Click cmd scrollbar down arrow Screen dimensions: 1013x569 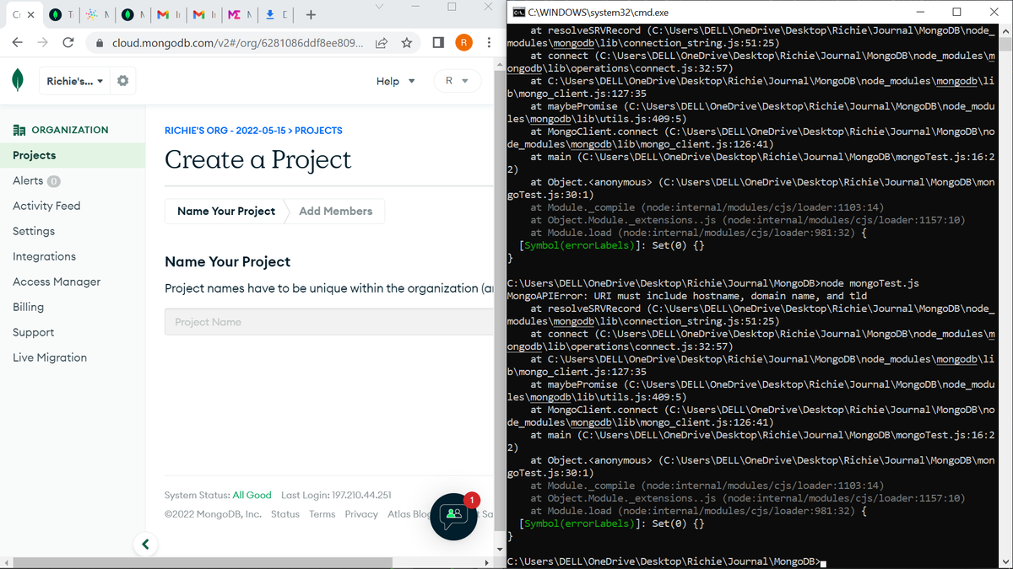[1005, 561]
